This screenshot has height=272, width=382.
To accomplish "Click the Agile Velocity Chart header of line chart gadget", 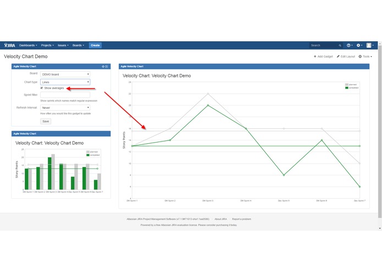I will point(244,67).
